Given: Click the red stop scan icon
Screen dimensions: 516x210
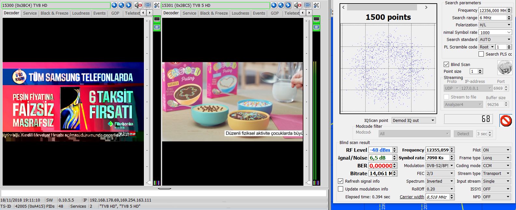Looking at the screenshot, I should pos(506,121).
